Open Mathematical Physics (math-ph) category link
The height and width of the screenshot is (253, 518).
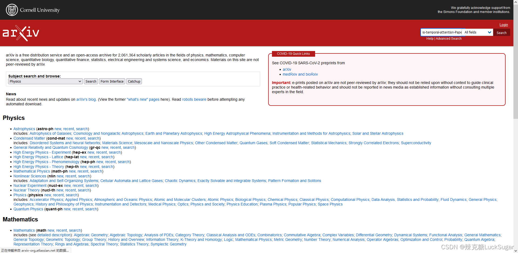(x=32, y=171)
